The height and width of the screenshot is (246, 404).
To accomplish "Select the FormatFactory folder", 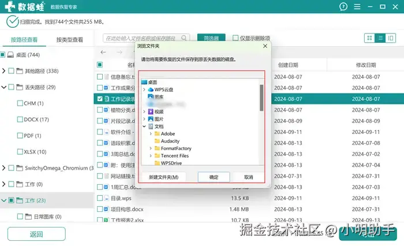I will [173, 148].
